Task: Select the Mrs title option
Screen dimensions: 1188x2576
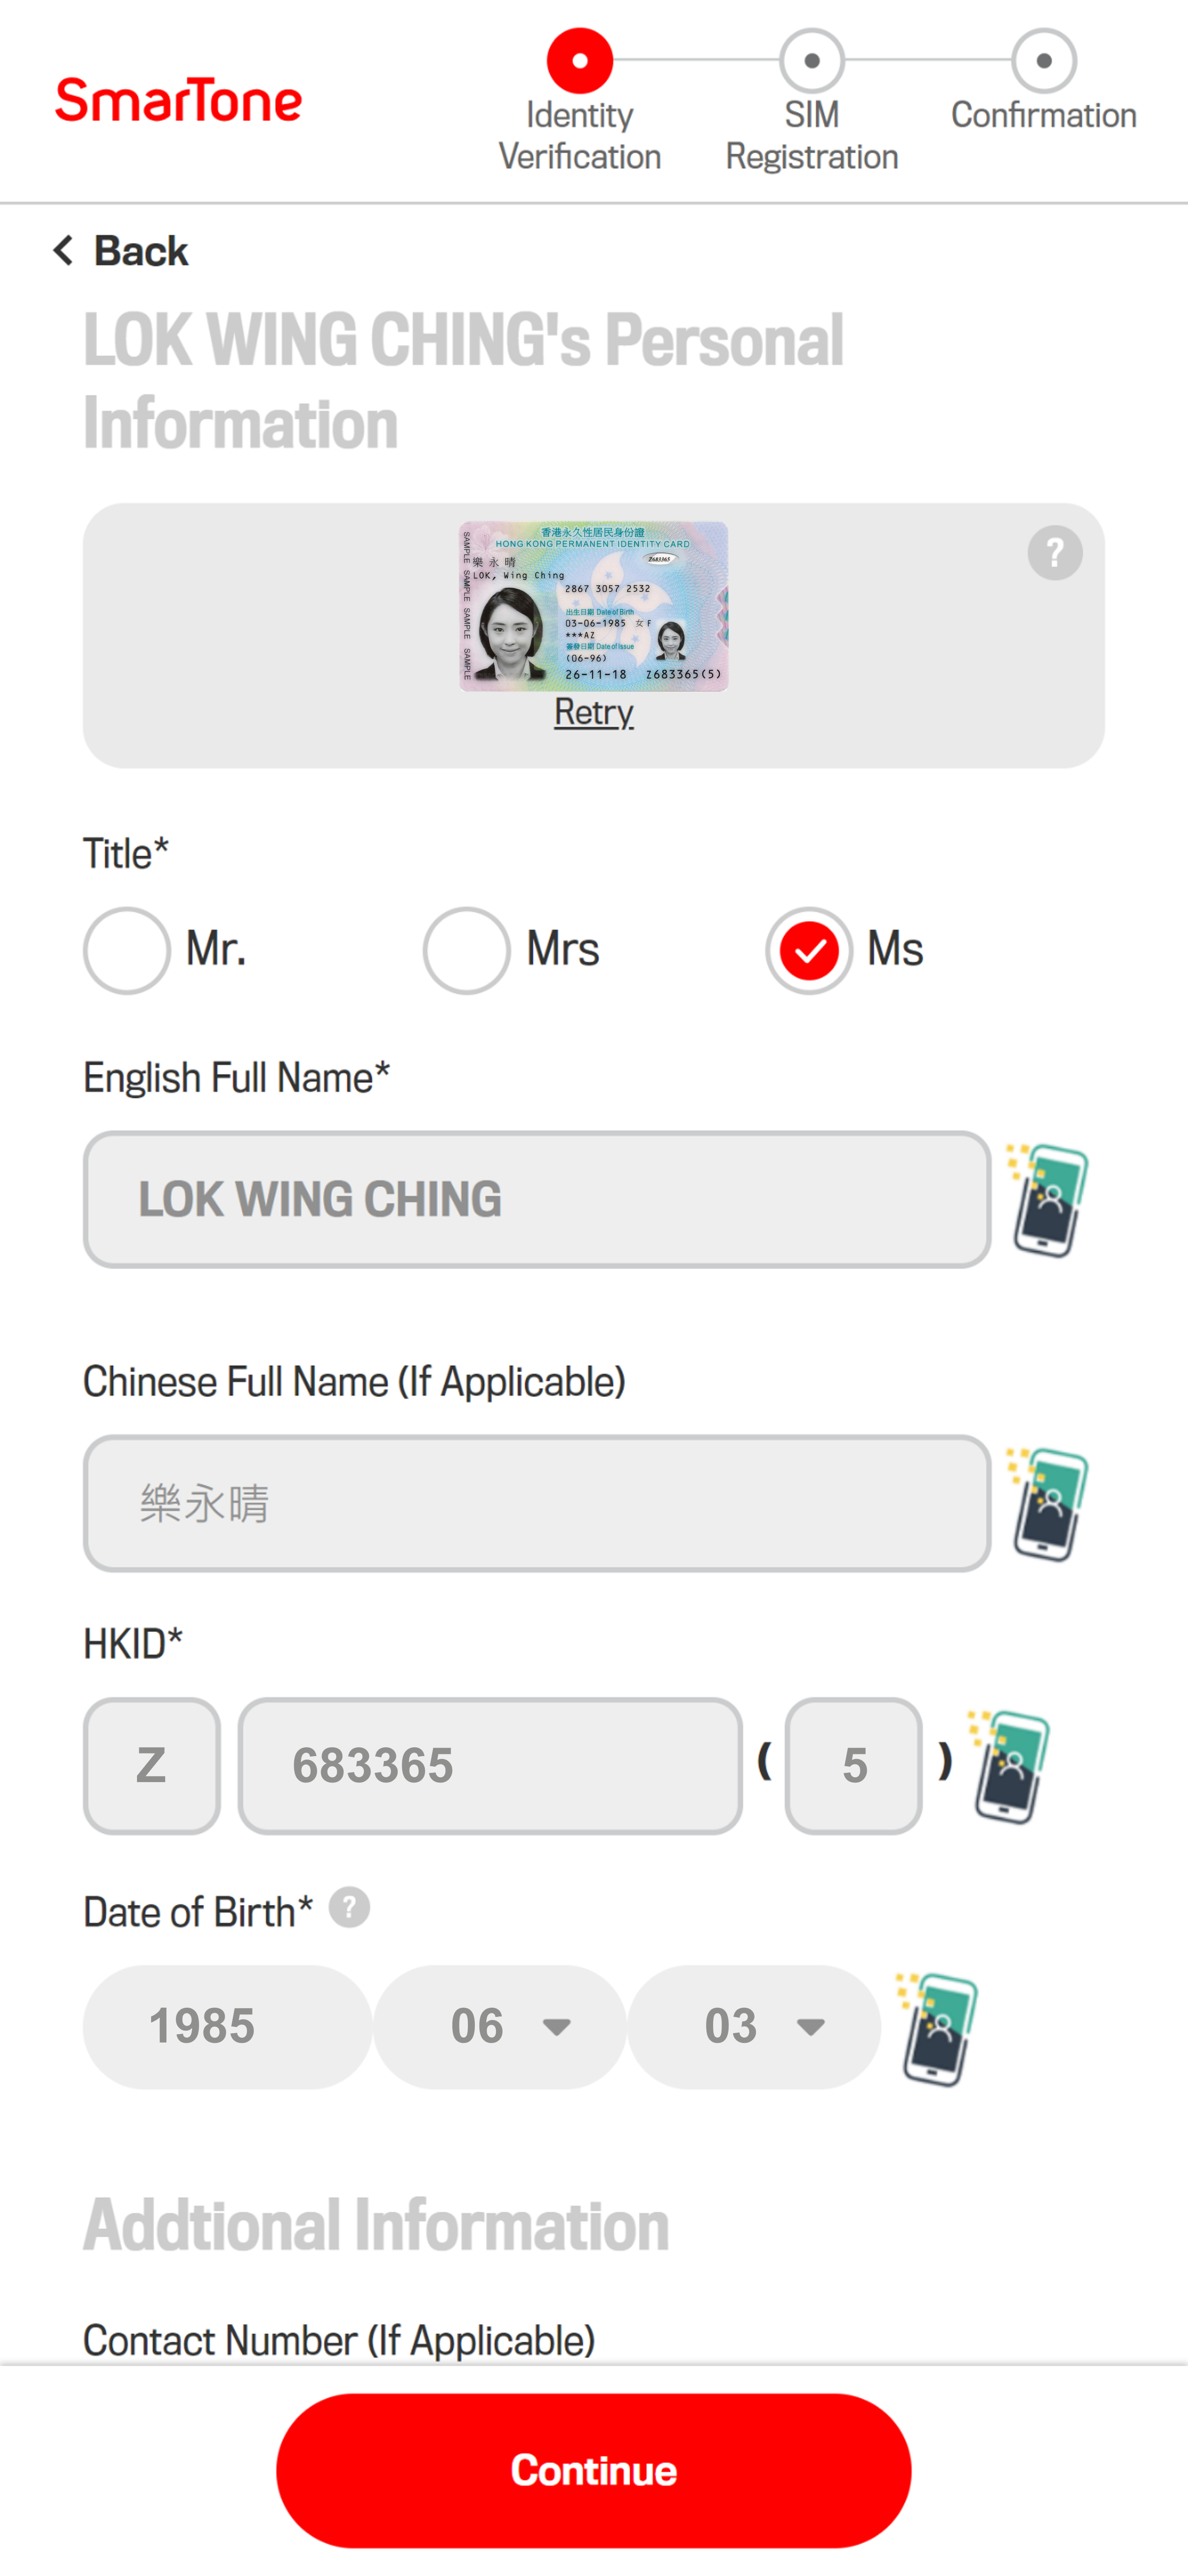Action: coord(467,950)
